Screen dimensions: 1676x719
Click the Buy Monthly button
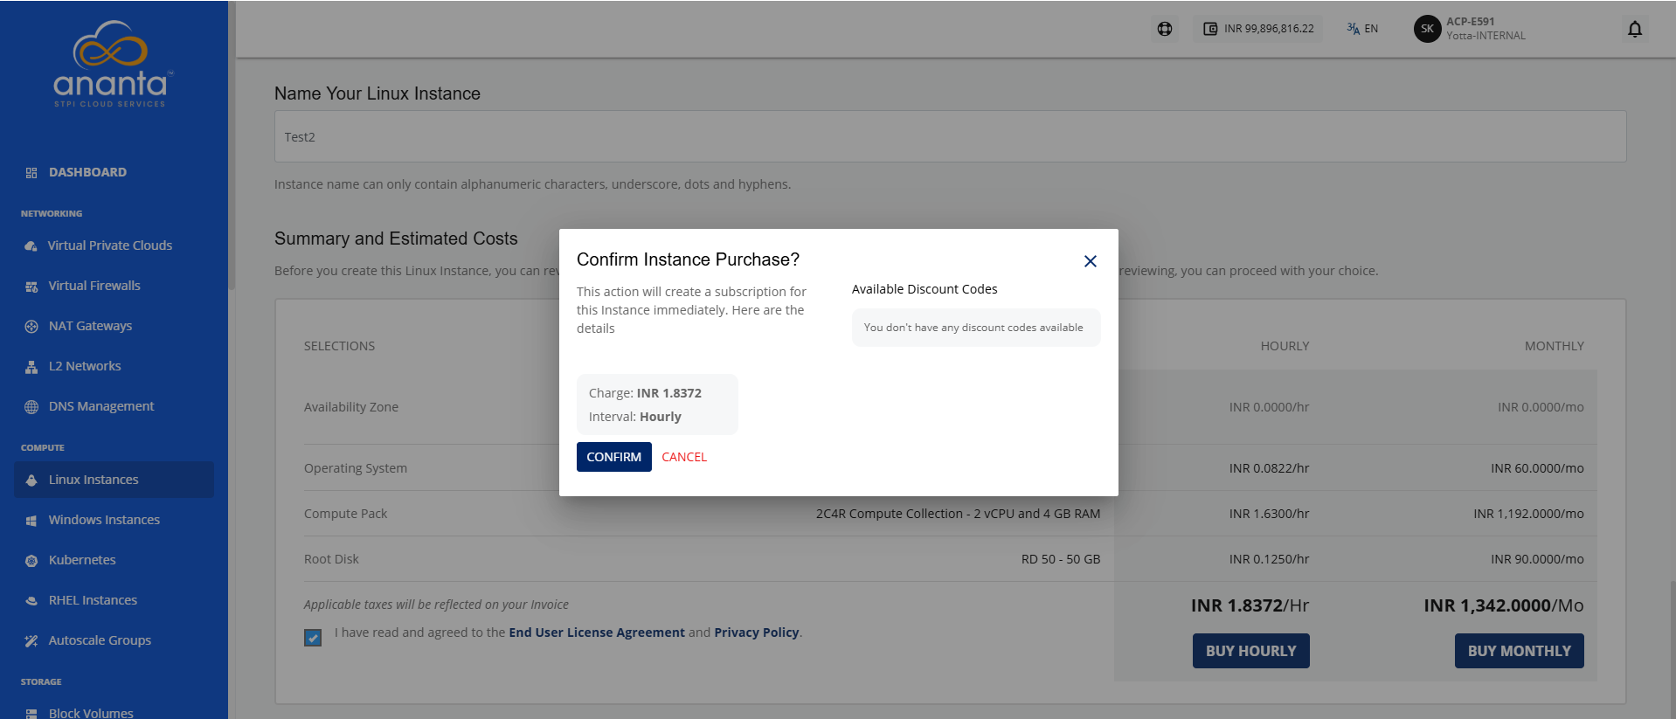(x=1520, y=651)
